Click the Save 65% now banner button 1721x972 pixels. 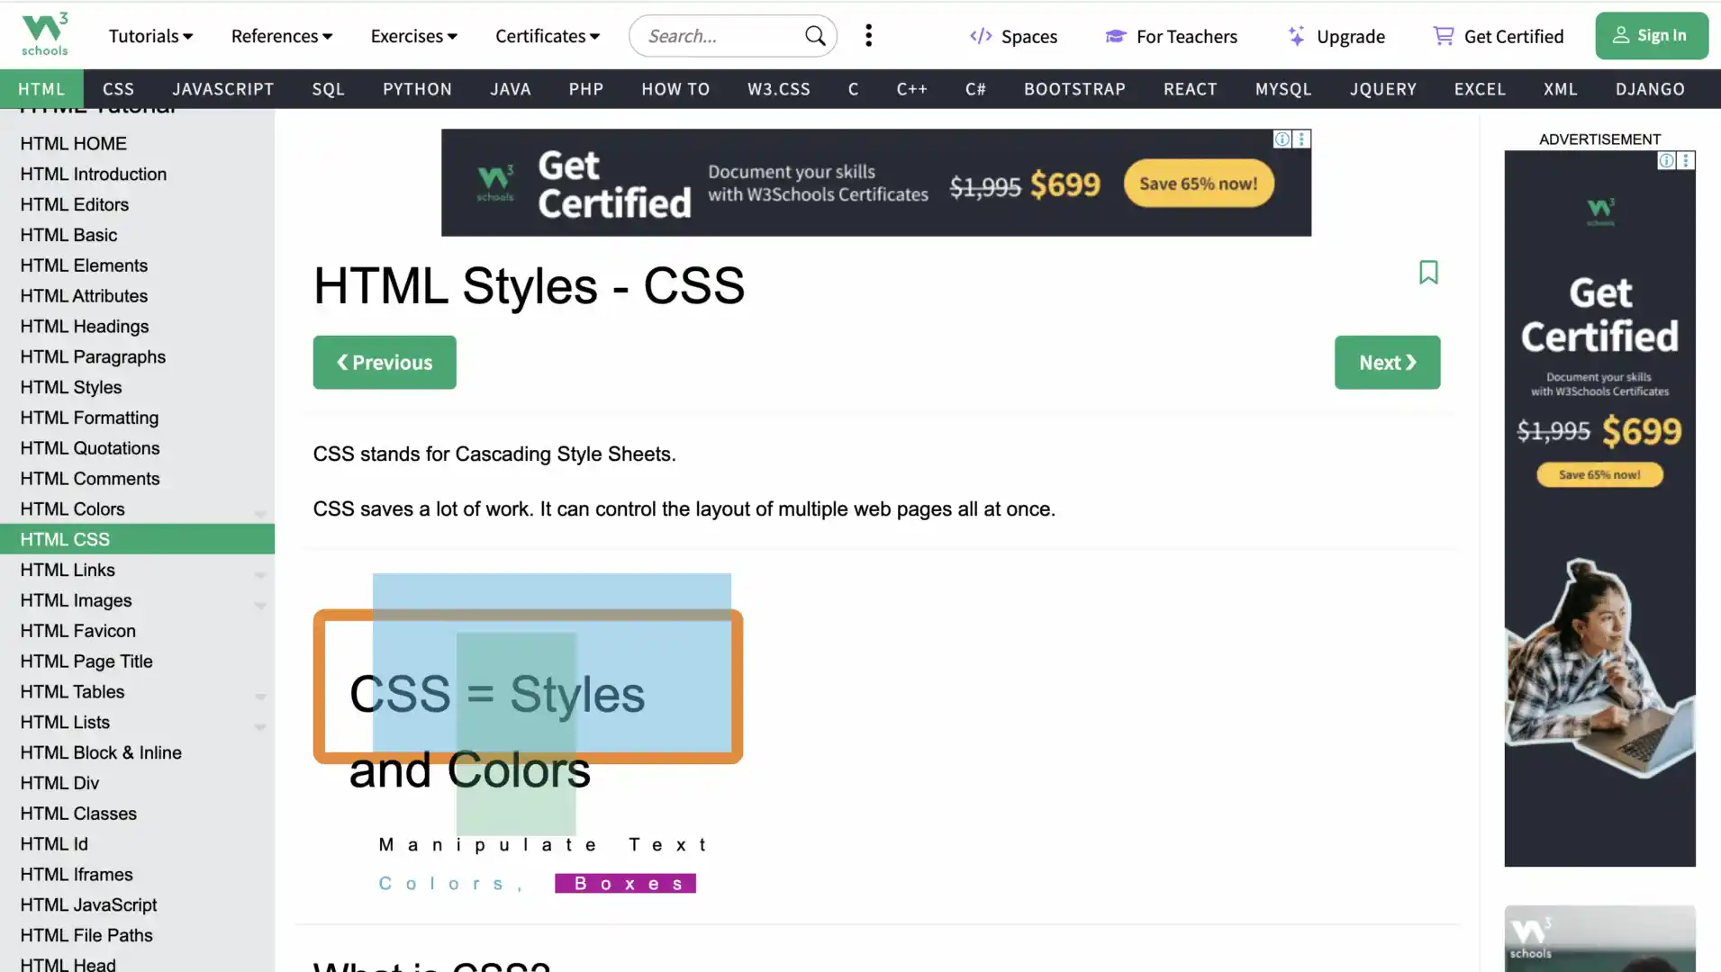tap(1199, 184)
